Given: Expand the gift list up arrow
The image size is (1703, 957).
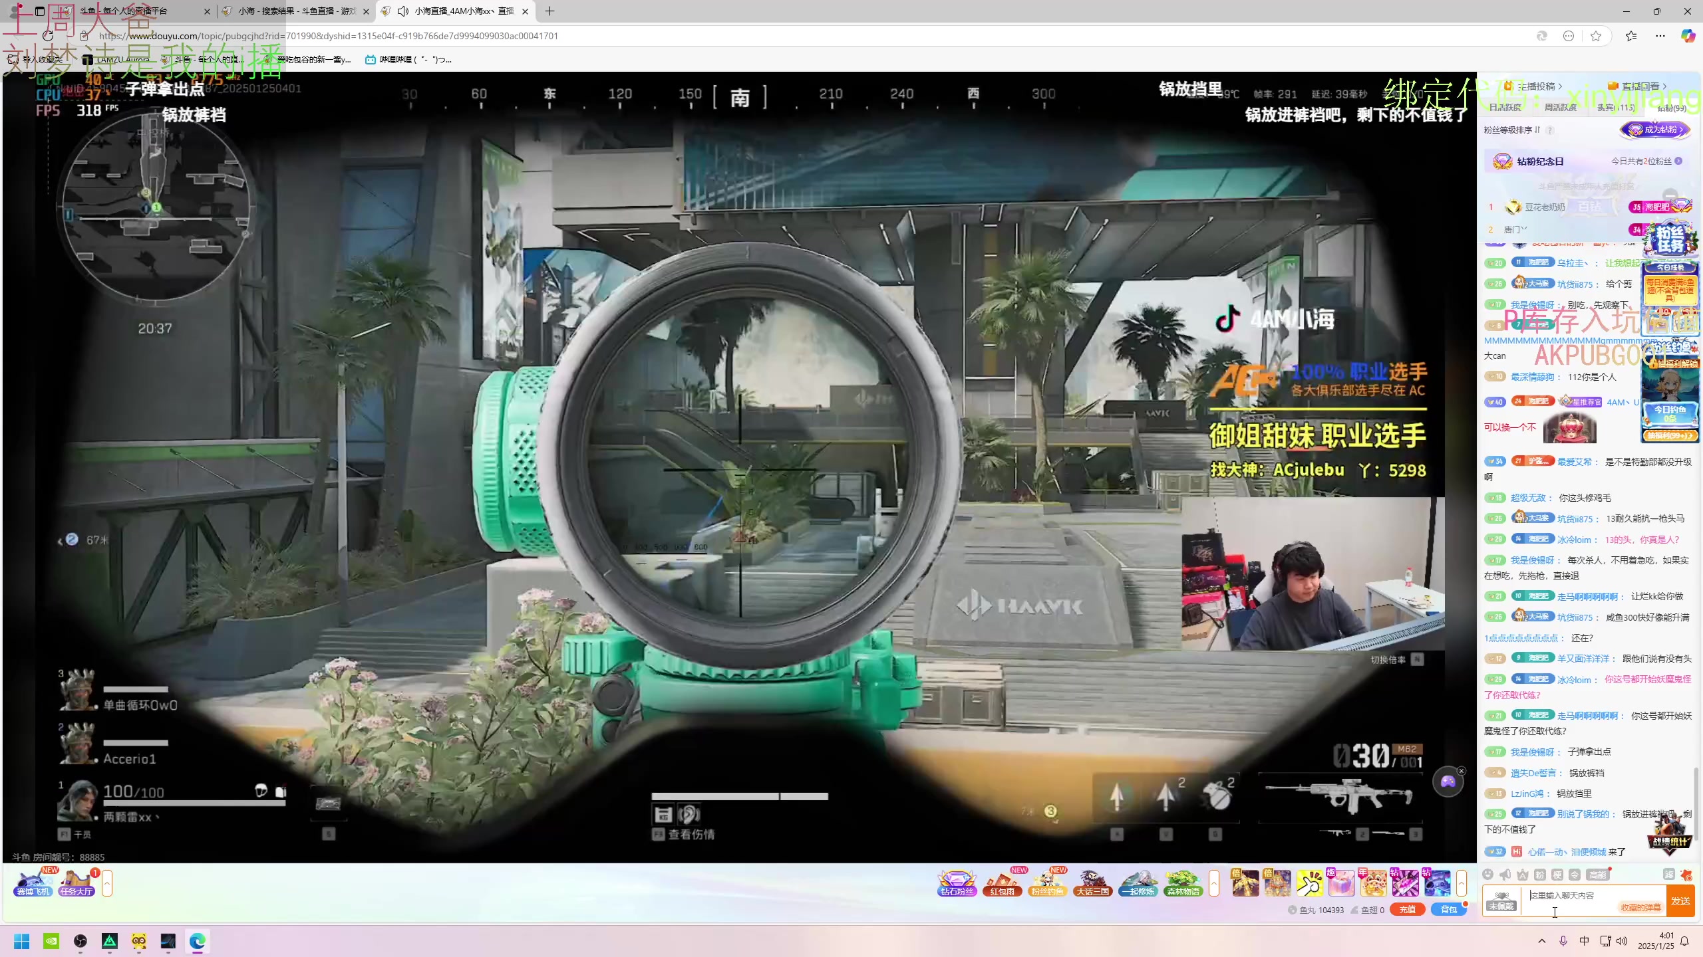Looking at the screenshot, I should [1462, 883].
